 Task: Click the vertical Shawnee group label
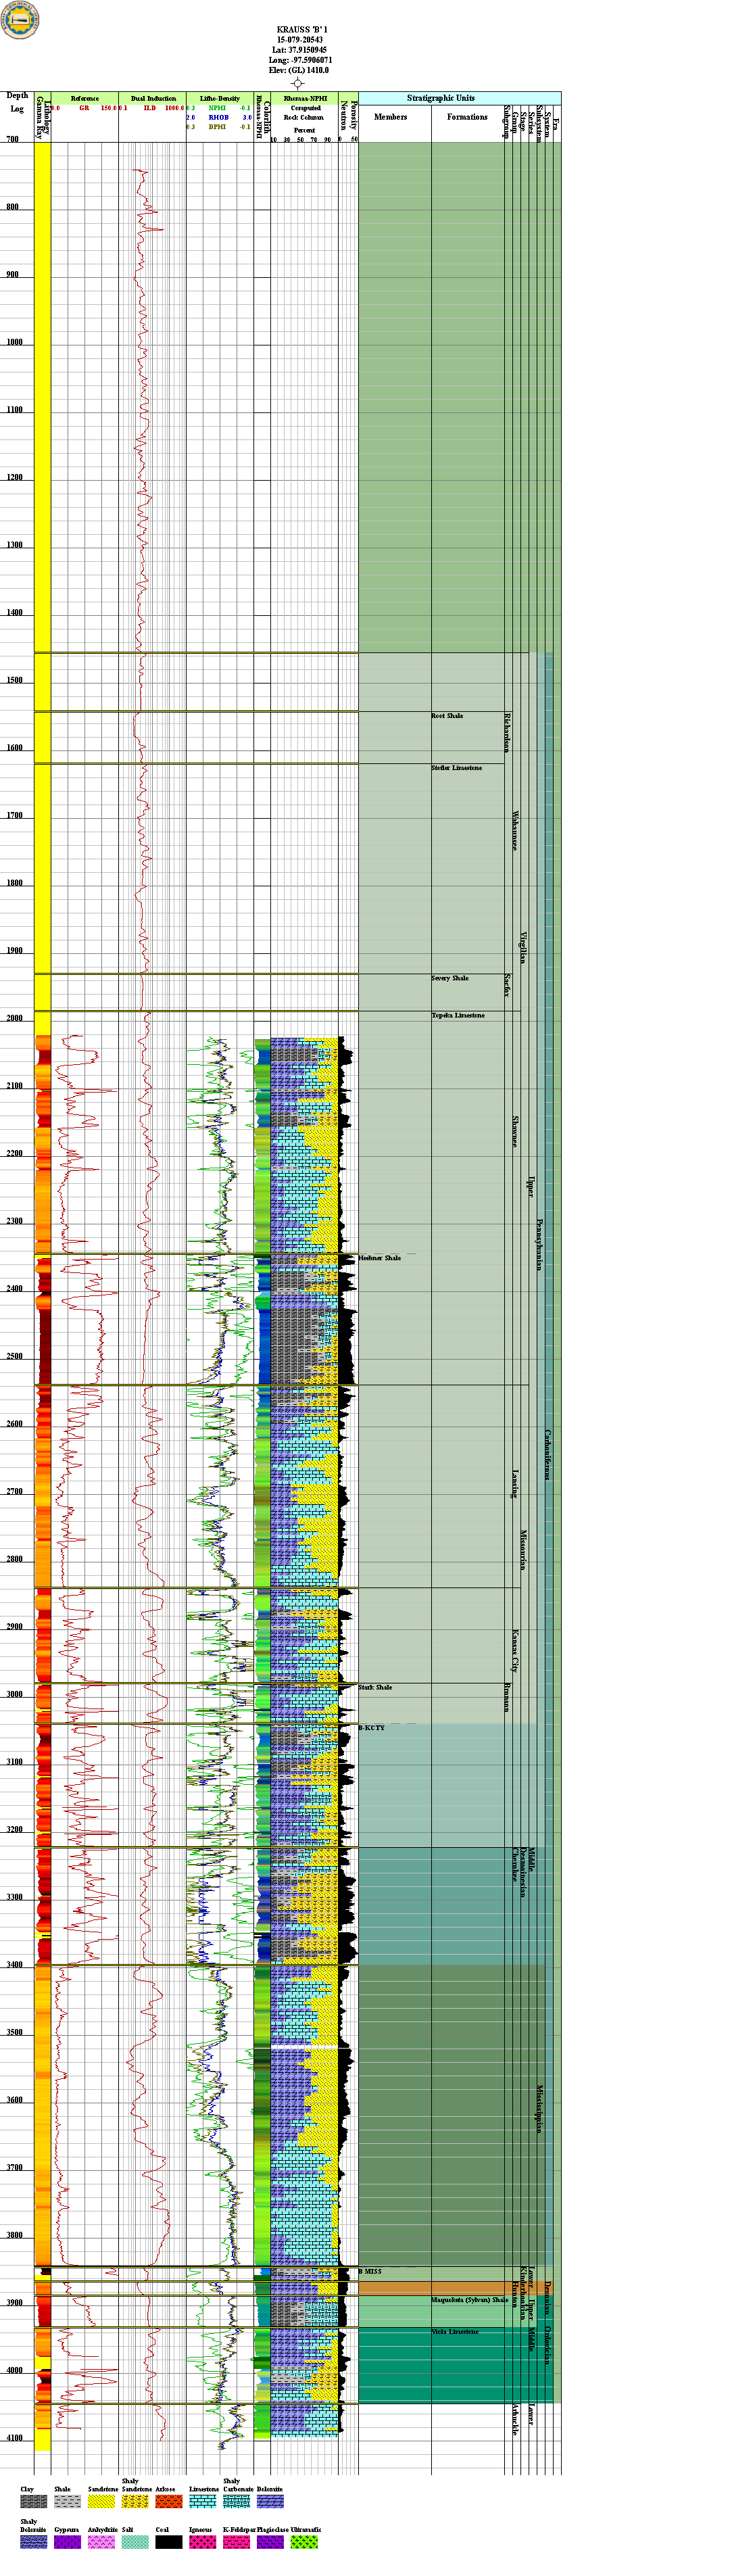514,1132
